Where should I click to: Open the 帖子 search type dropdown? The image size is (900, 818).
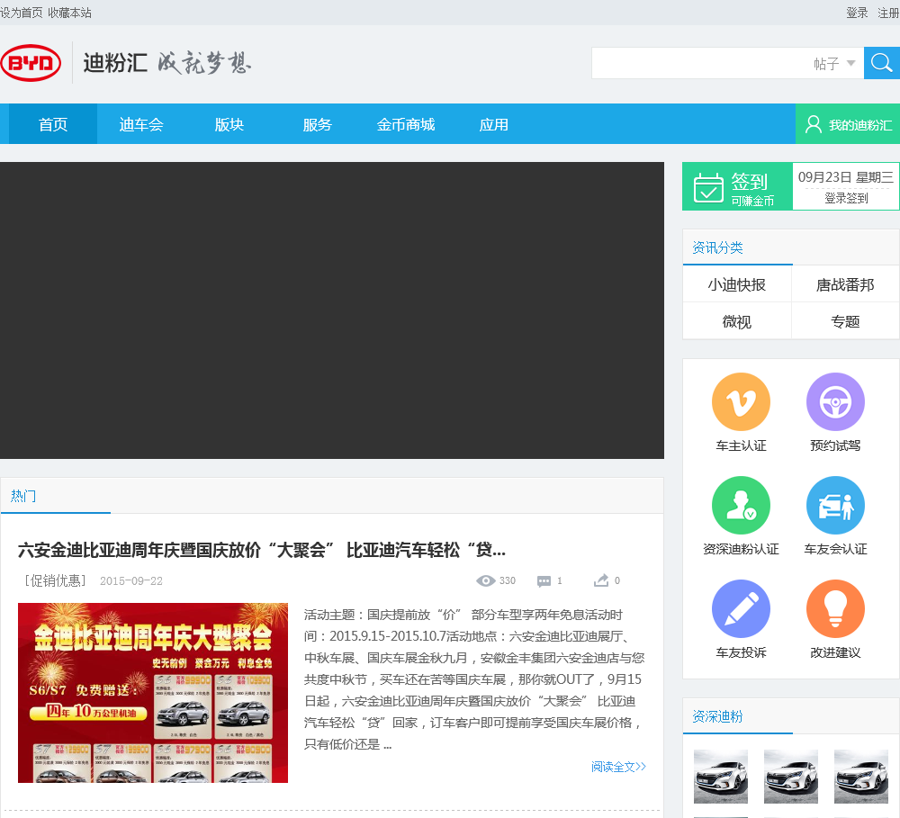click(834, 63)
